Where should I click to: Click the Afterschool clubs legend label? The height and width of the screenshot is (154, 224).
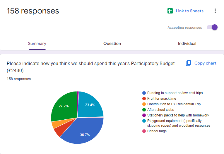pos(161,110)
